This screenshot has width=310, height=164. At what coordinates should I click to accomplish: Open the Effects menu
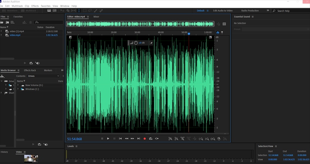point(35,6)
